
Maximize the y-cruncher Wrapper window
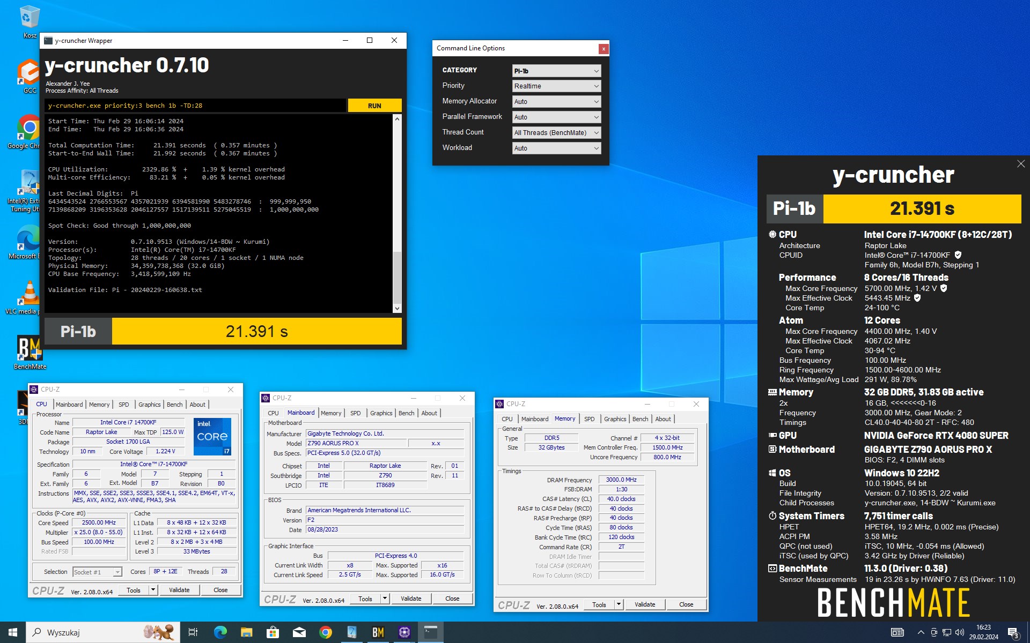coord(370,41)
